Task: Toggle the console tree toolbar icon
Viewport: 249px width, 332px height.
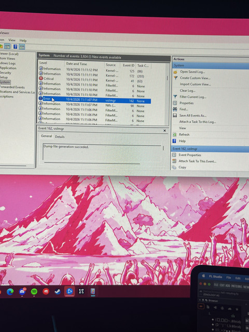Action: 7,46
